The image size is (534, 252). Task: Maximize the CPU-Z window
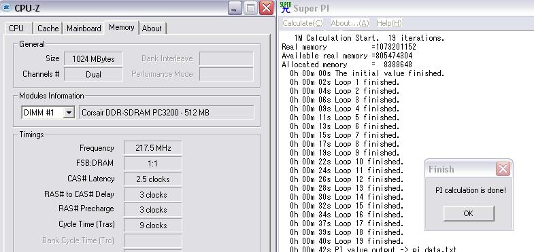(x=250, y=8)
